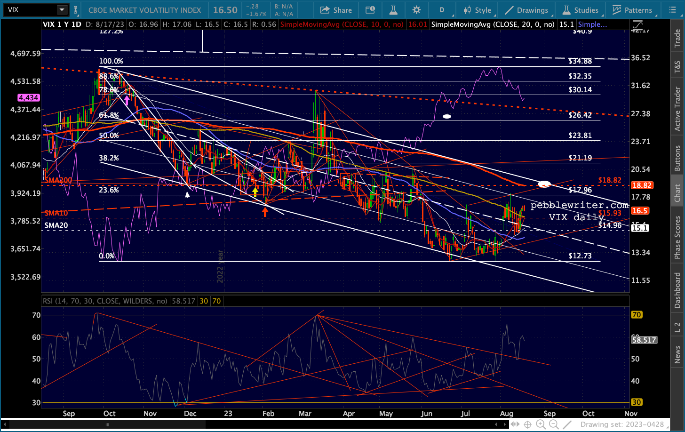Image resolution: width=685 pixels, height=432 pixels.
Task: Open the D timeframe dropdown
Action: coord(442,10)
